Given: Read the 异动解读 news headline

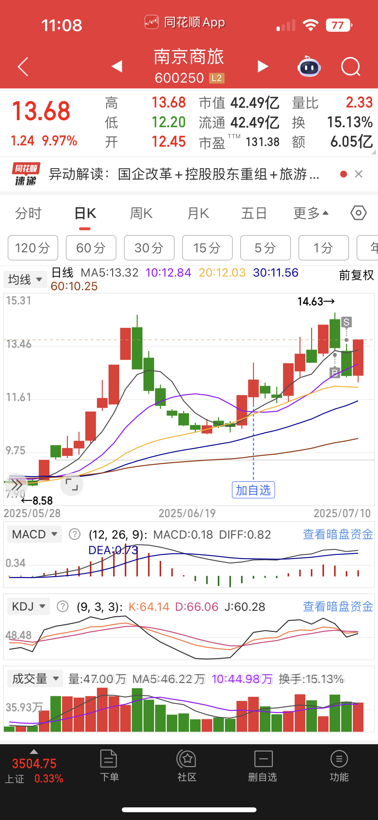Looking at the screenshot, I should tap(184, 174).
